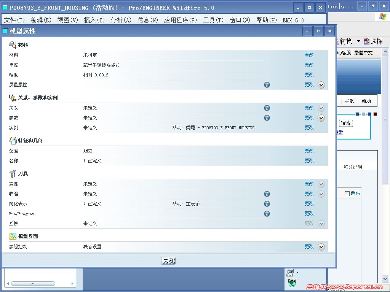Click the 模型界面 section icon
The height and width of the screenshot is (292, 390).
[x=13, y=236]
